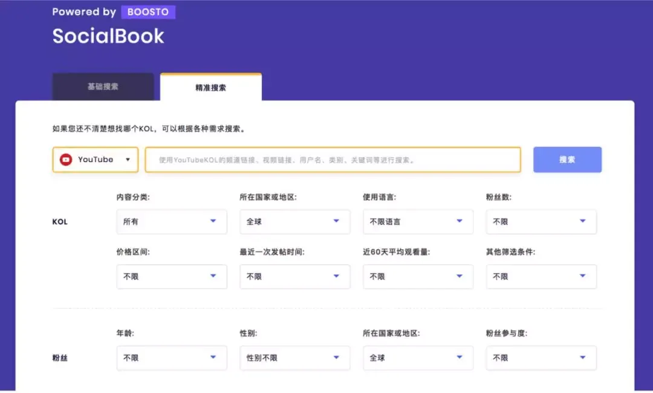The width and height of the screenshot is (653, 393).
Task: Open the 价格区间 dropdown
Action: [x=172, y=276]
